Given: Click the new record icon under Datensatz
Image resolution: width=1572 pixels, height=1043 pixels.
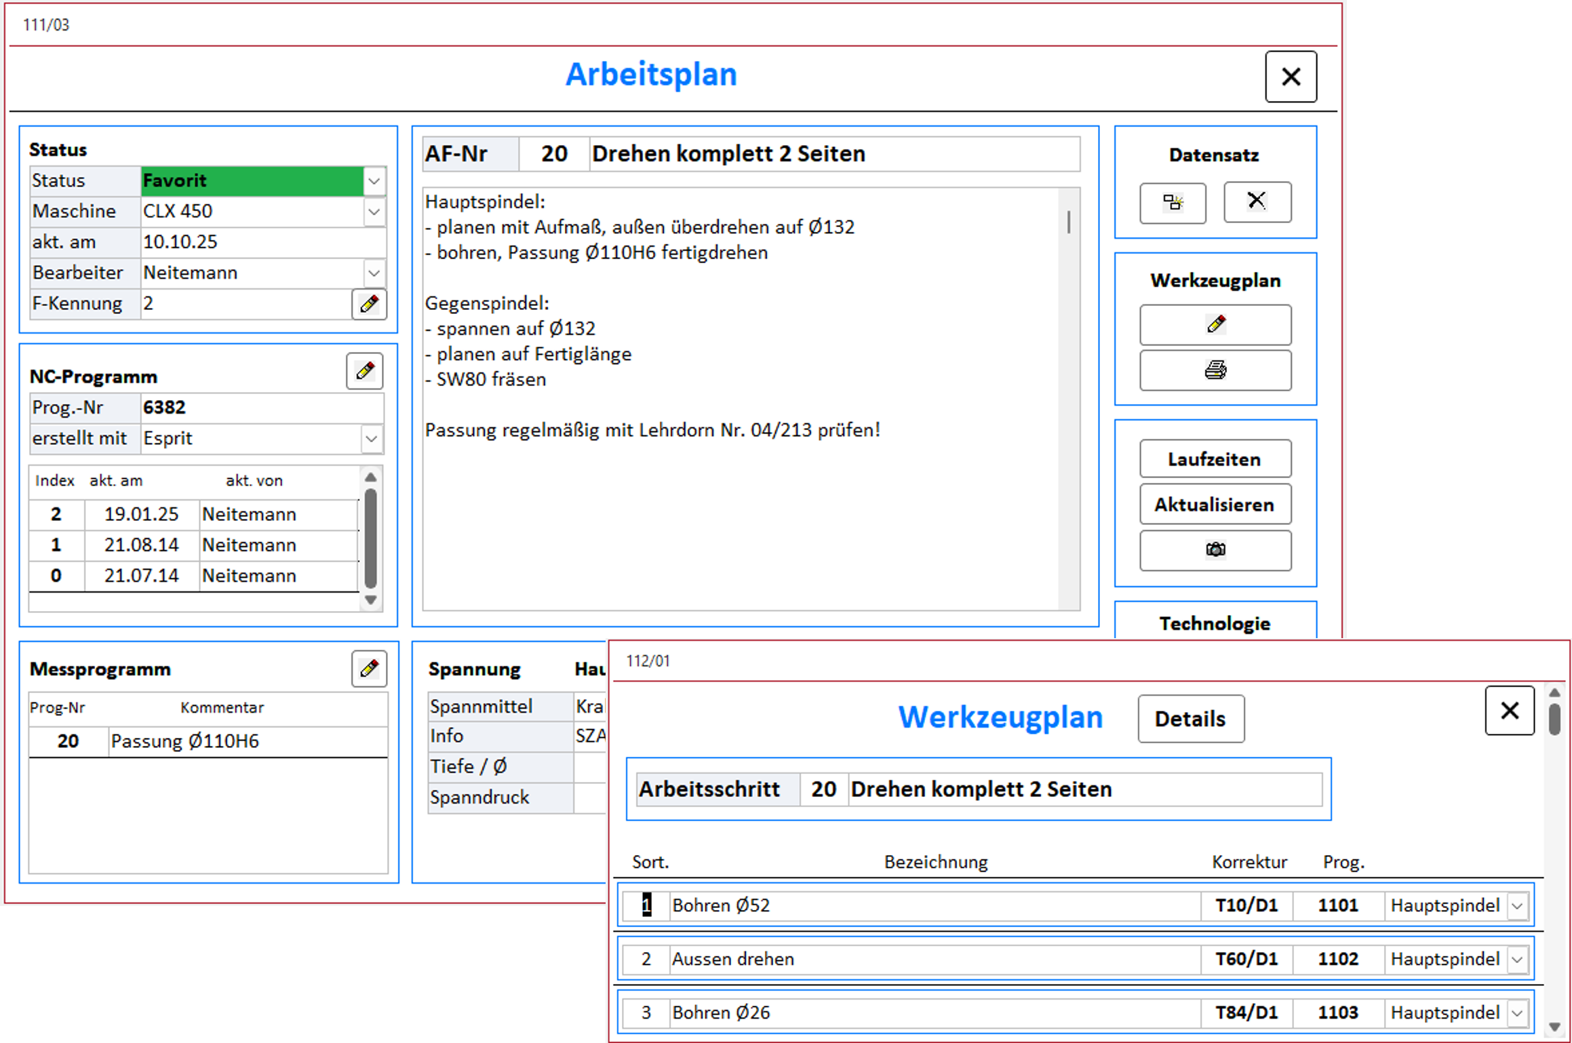Looking at the screenshot, I should click(x=1172, y=202).
